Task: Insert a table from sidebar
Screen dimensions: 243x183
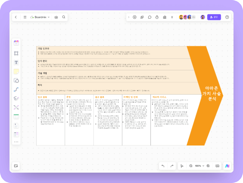Action: coord(16,117)
